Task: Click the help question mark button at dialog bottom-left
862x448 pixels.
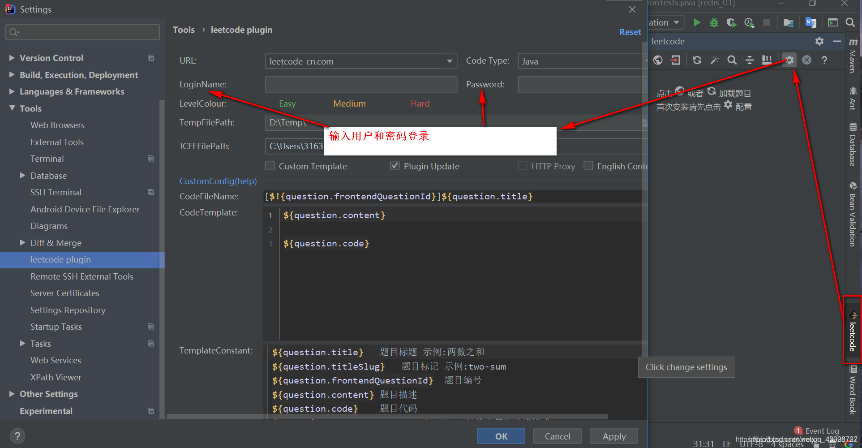Action: [17, 436]
